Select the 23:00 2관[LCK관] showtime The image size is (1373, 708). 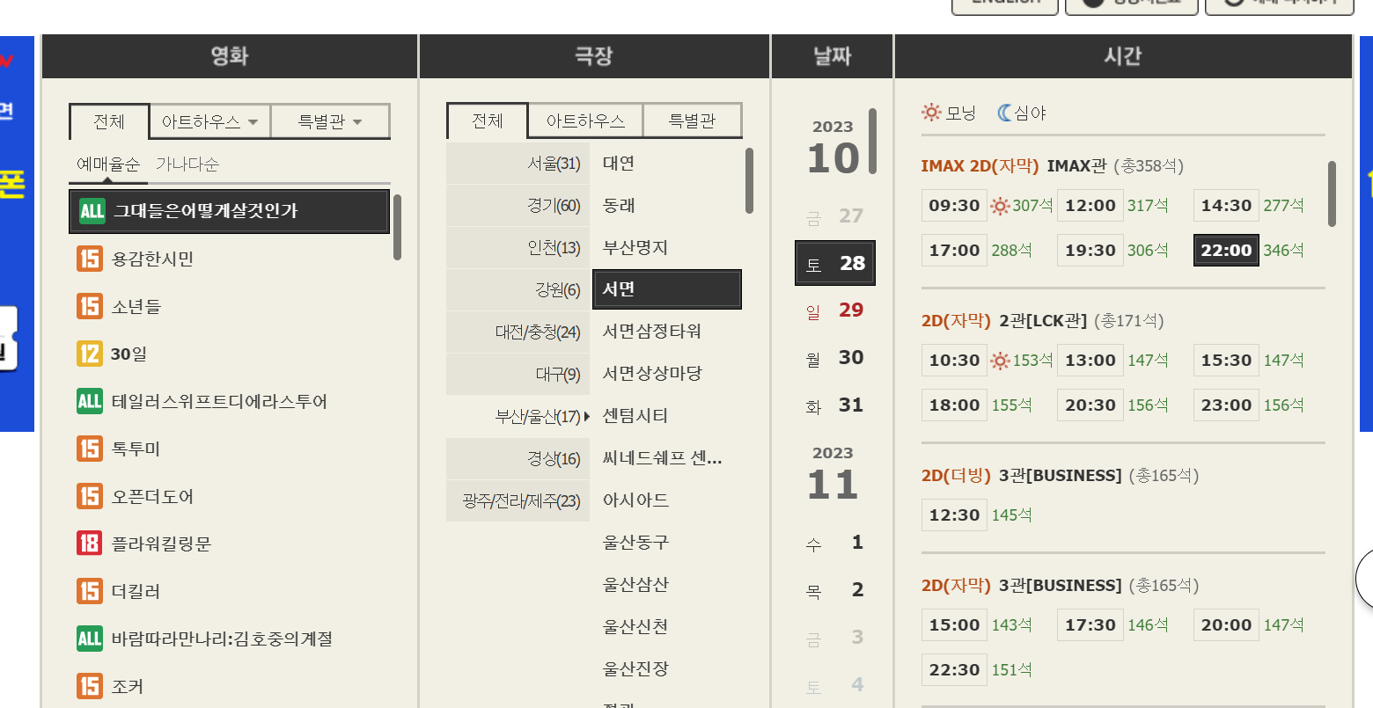pos(1226,405)
